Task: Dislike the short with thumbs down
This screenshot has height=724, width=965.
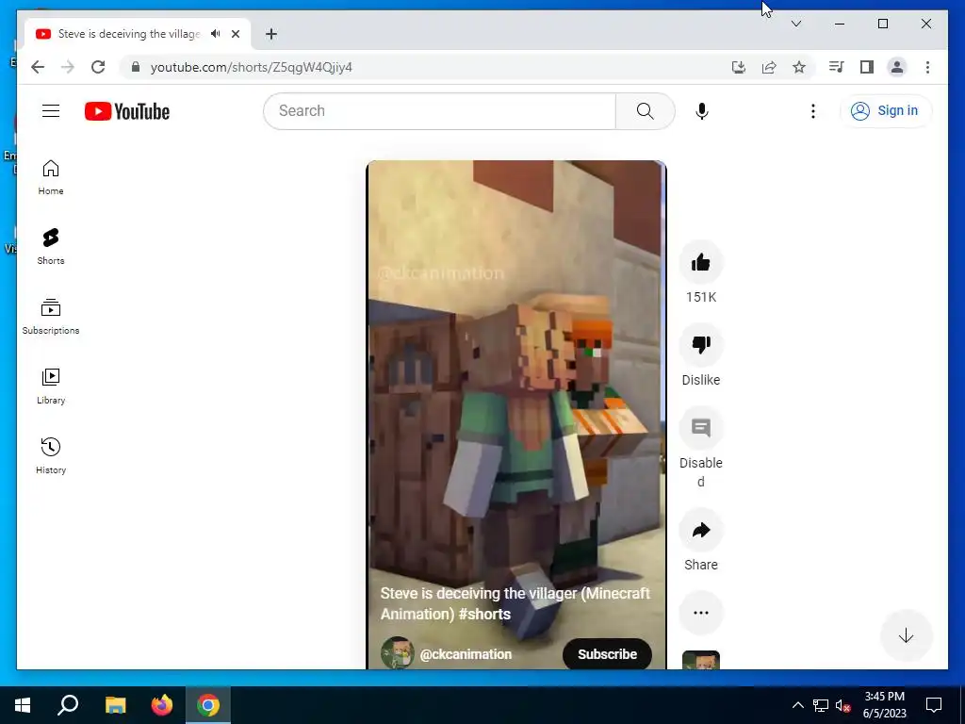Action: [701, 345]
